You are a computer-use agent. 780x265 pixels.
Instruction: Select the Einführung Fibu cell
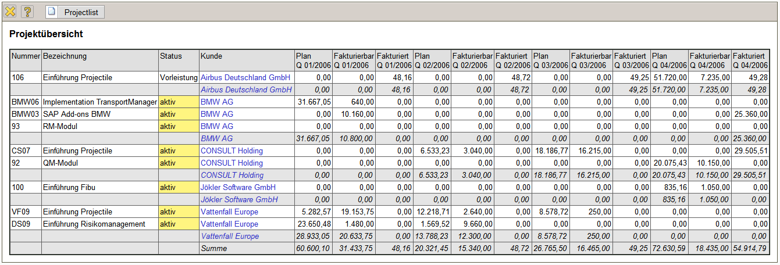pos(100,187)
